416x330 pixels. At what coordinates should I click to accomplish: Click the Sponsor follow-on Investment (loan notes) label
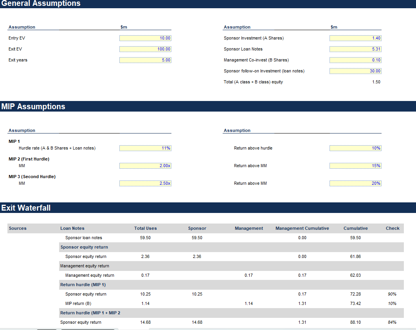[264, 71]
